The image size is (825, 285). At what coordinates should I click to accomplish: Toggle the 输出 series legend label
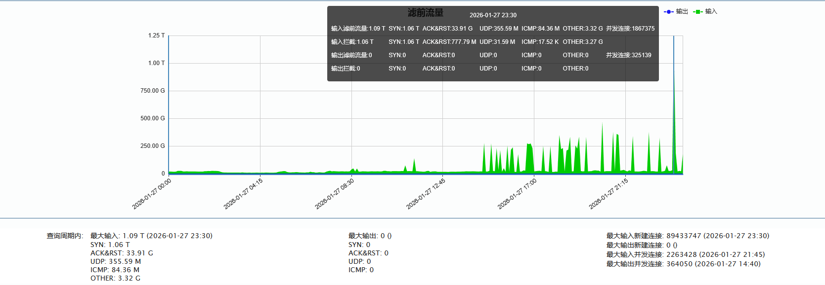click(x=682, y=11)
